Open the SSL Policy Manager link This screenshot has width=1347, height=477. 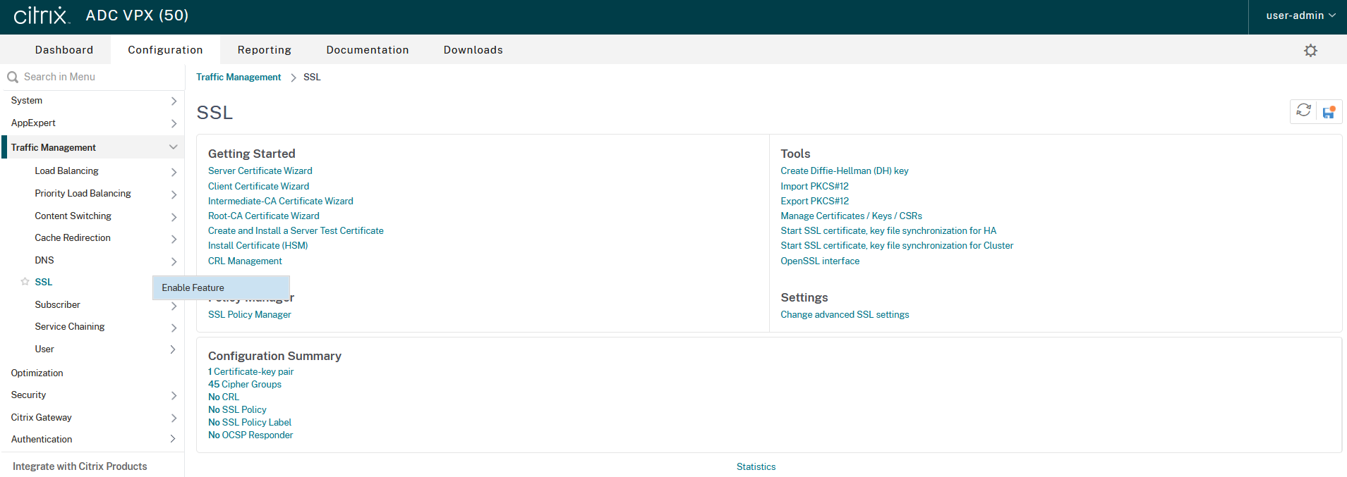[x=250, y=315]
